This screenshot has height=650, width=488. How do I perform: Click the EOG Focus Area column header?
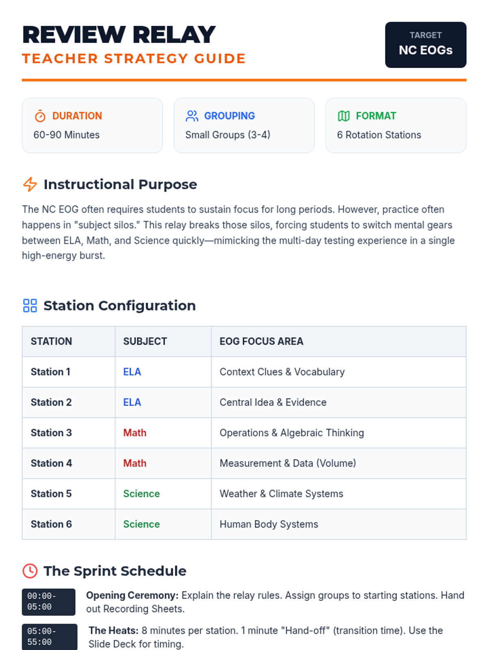(261, 341)
